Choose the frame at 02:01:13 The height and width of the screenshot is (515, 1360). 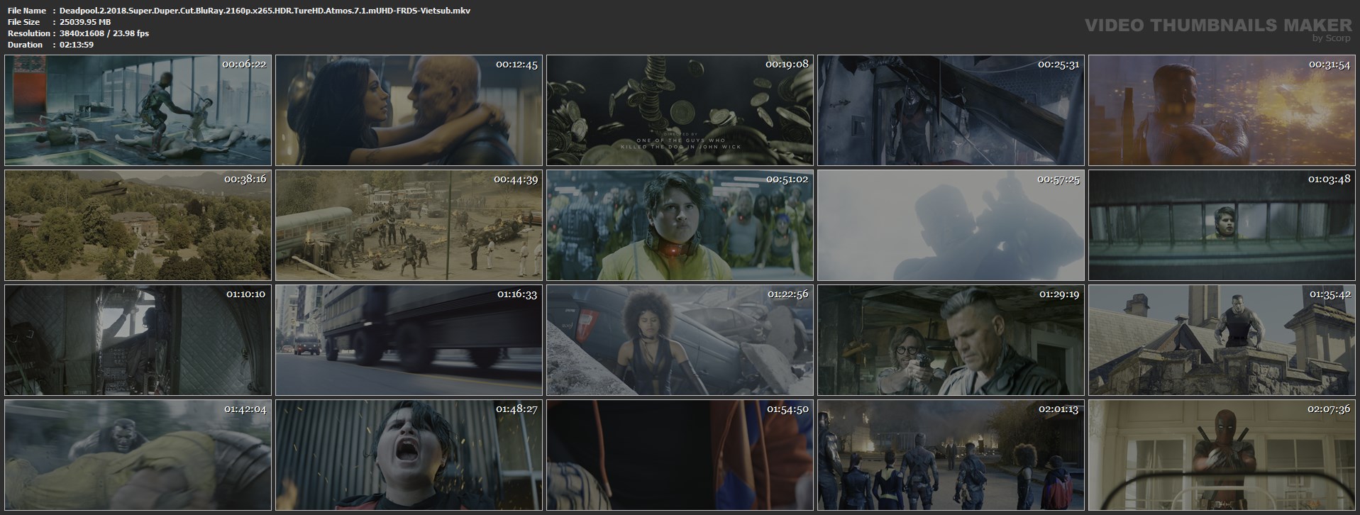point(951,455)
